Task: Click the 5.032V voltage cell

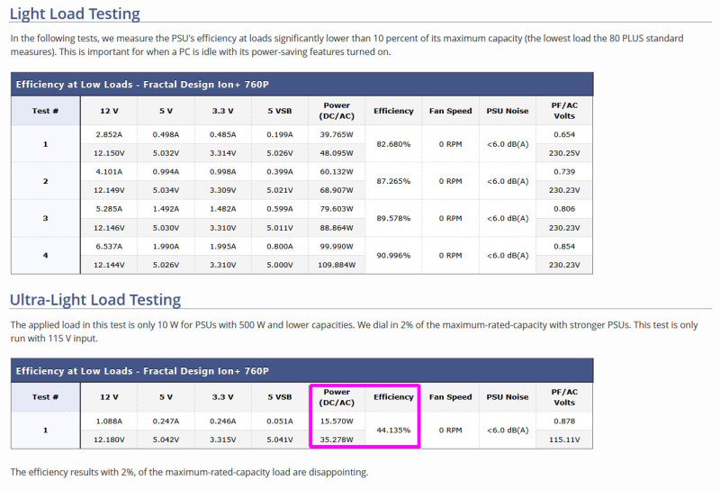Action: pos(166,153)
